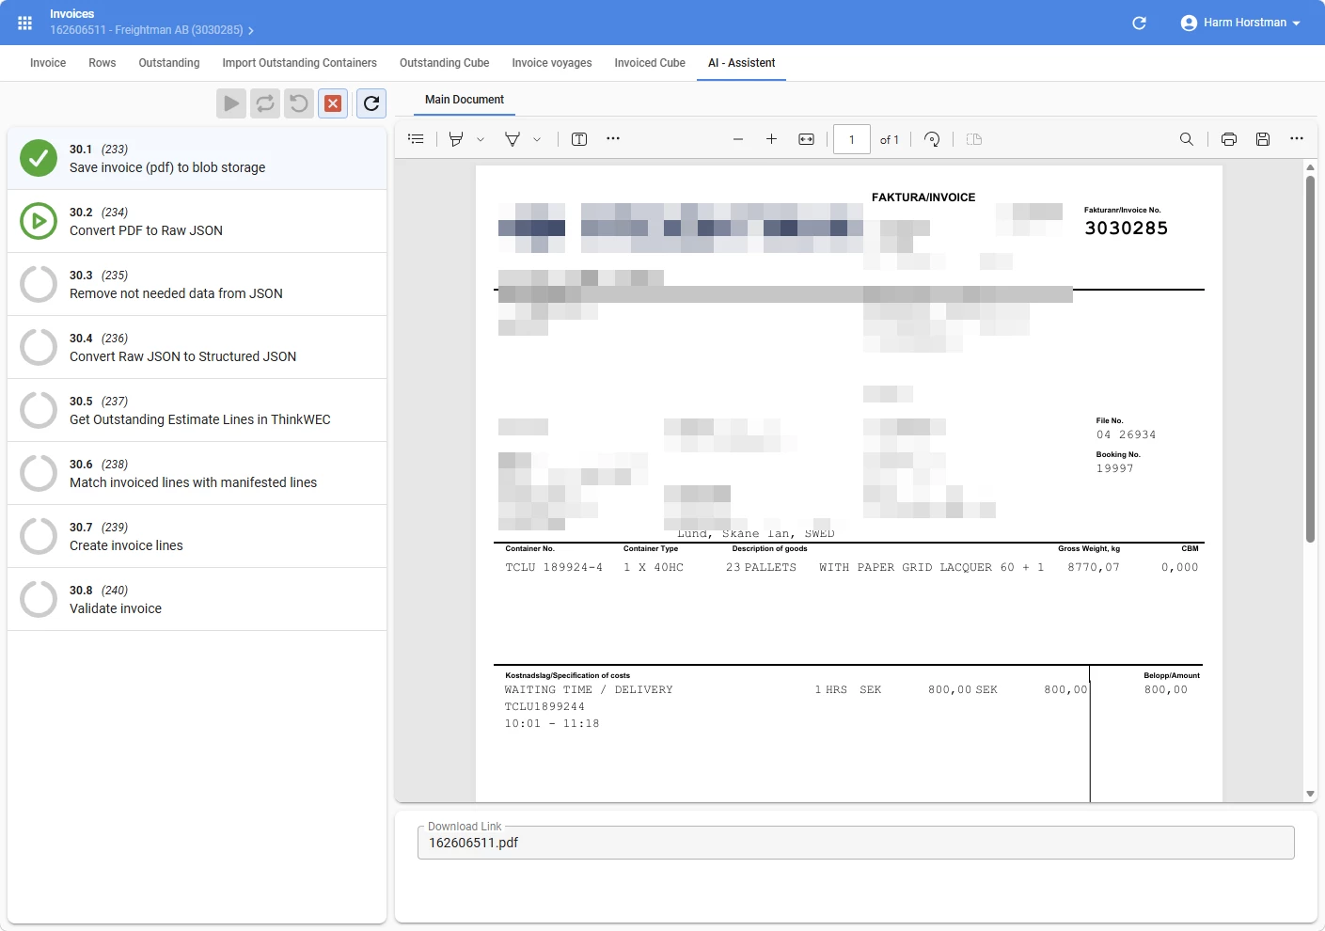
Task: Click the PDF viewer vertical scrollbar
Action: tap(1310, 358)
